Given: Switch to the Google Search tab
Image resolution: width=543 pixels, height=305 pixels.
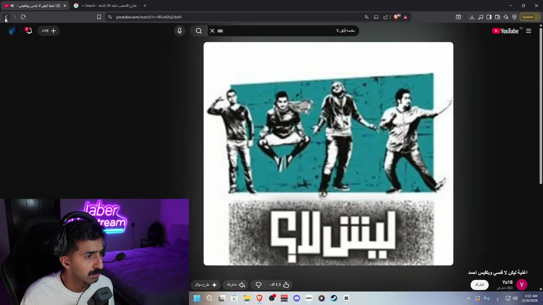Looking at the screenshot, I should pos(105,6).
